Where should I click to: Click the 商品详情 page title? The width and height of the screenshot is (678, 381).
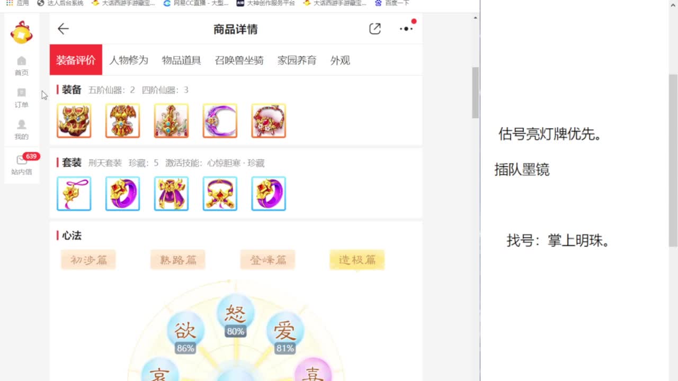[x=236, y=29]
